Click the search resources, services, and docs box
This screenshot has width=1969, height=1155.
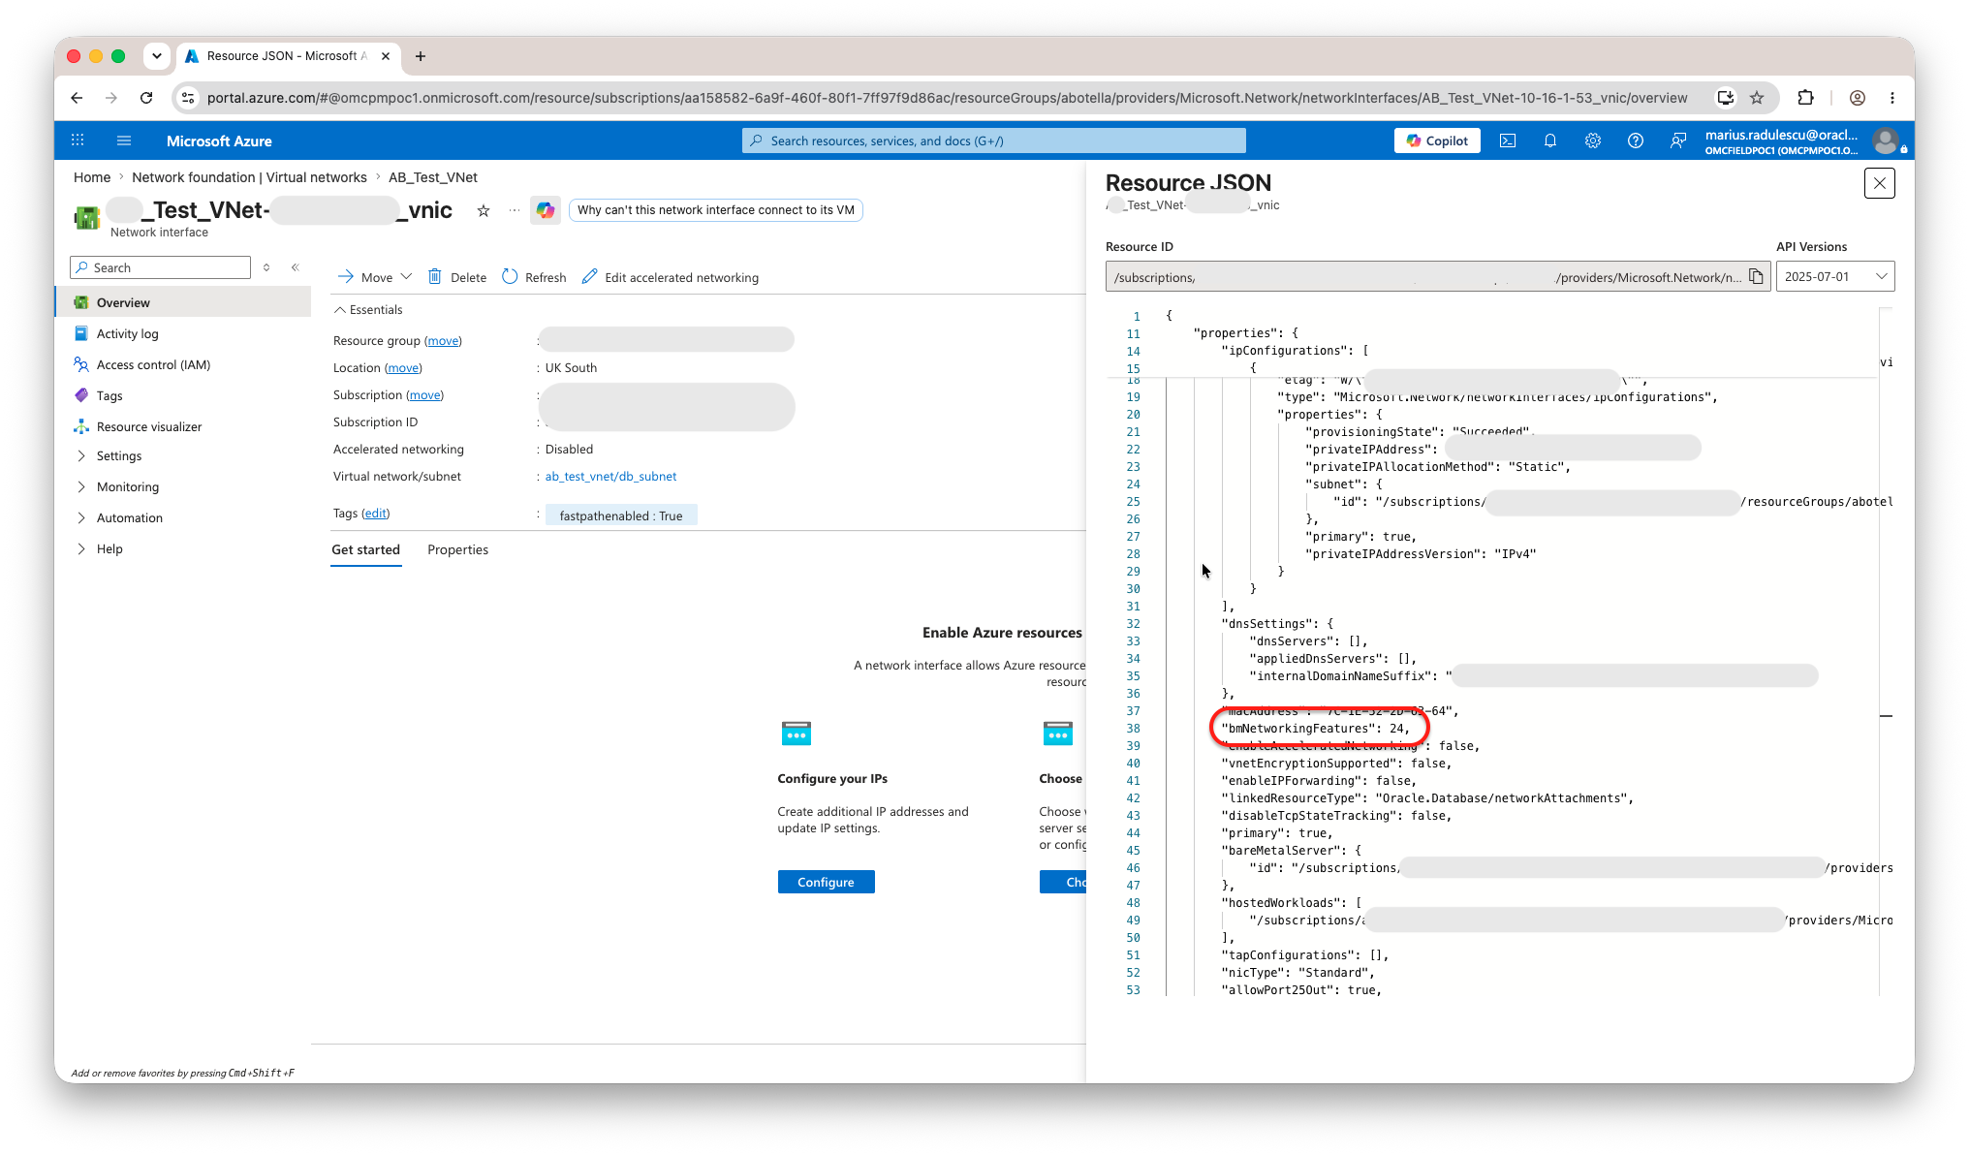tap(994, 140)
